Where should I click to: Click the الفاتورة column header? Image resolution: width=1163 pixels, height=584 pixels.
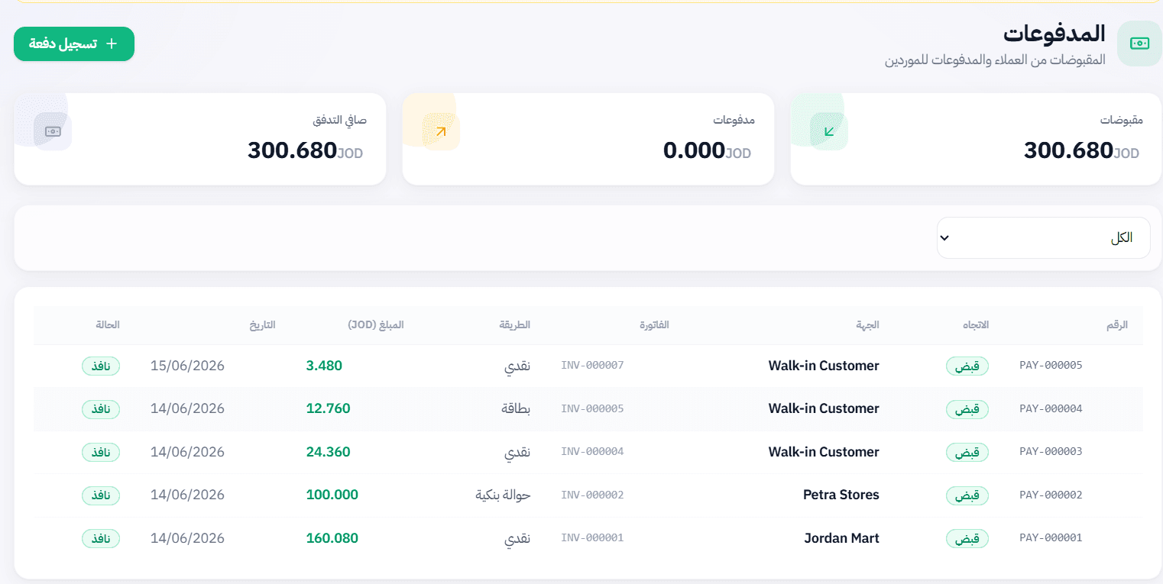pos(654,324)
